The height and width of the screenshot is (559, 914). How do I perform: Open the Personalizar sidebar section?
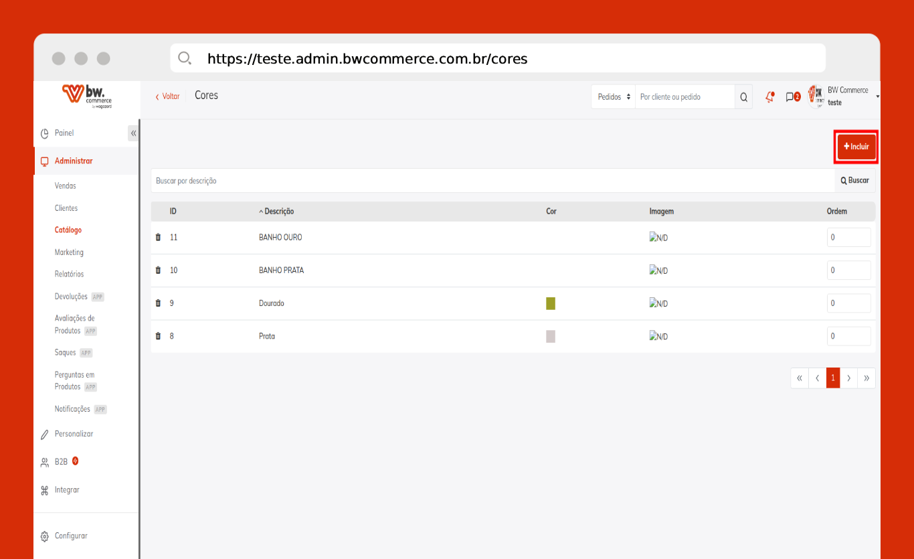tap(74, 434)
